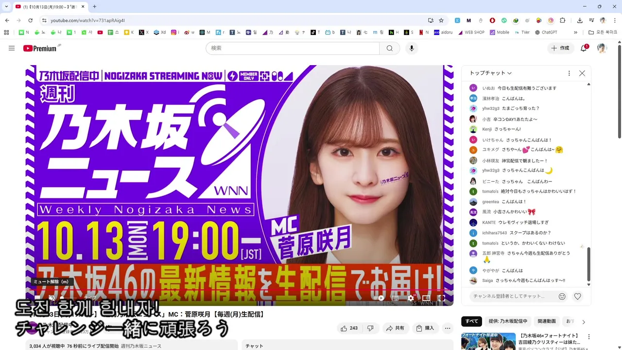
Task: Open Chrome extensions puzzle icon
Action: coord(563,20)
